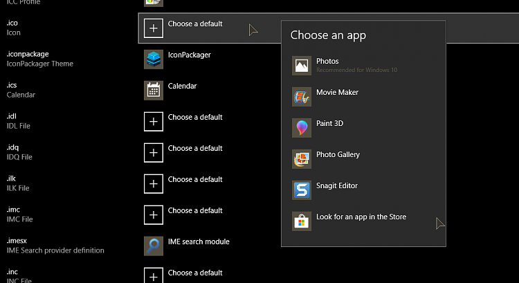Screen dimensions: 519x283
Task: Click the Calendar app icon for .ics
Action: point(153,91)
